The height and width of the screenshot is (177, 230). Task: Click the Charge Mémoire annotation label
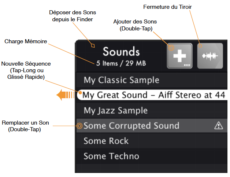pyautogui.click(x=26, y=41)
